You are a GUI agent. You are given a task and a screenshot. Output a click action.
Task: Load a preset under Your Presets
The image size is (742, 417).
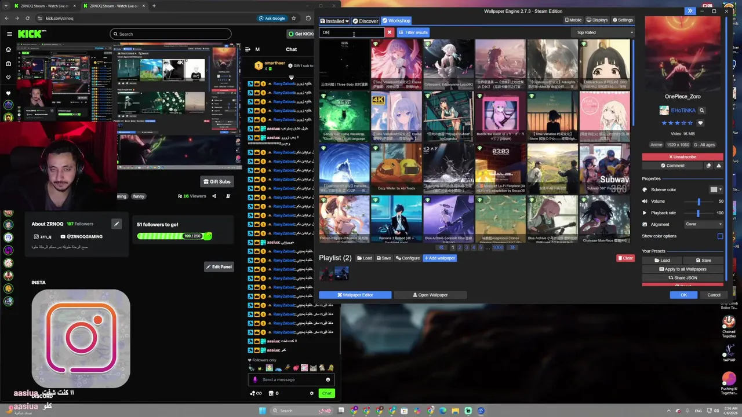(661, 260)
